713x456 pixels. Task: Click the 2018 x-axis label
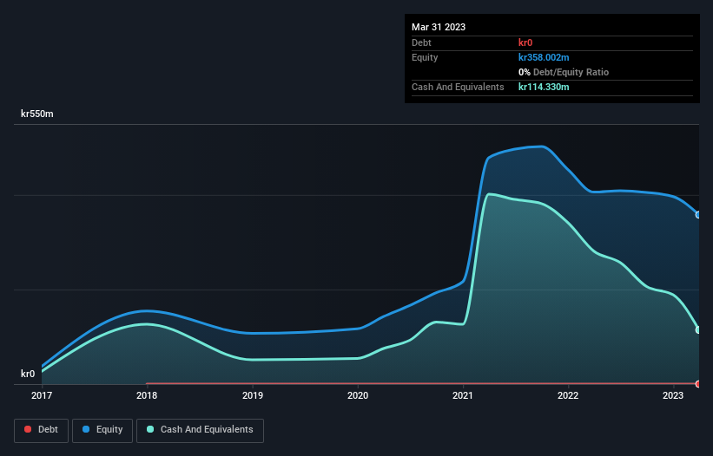coord(147,395)
